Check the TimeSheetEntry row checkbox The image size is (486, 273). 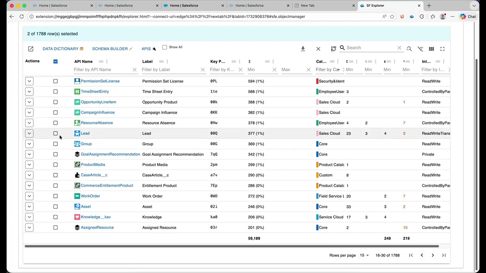(55, 91)
